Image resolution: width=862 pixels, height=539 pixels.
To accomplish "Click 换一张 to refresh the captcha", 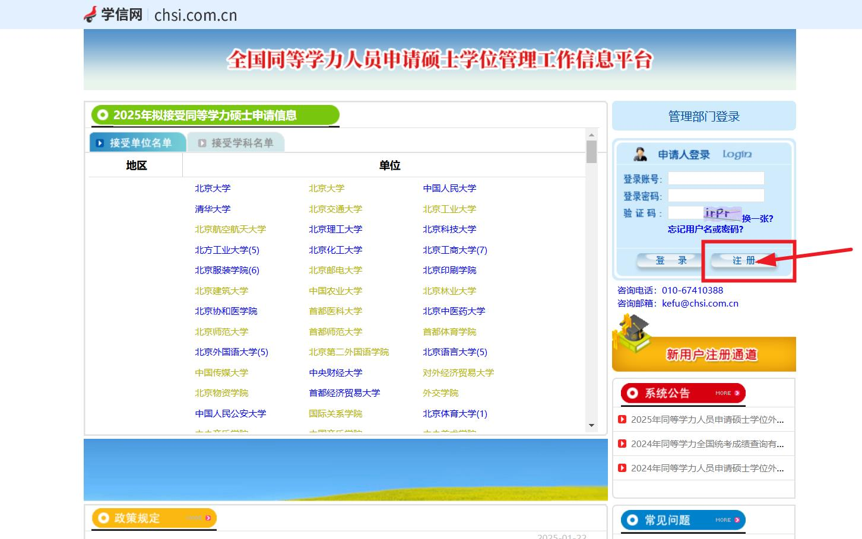I will pyautogui.click(x=755, y=219).
